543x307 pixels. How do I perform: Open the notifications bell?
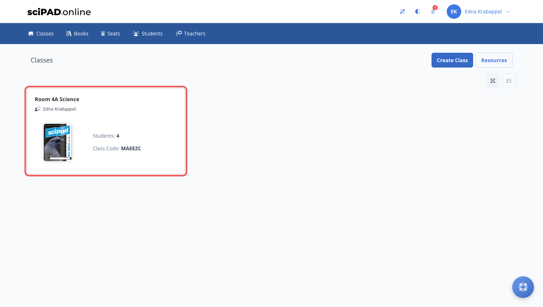pyautogui.click(x=433, y=12)
